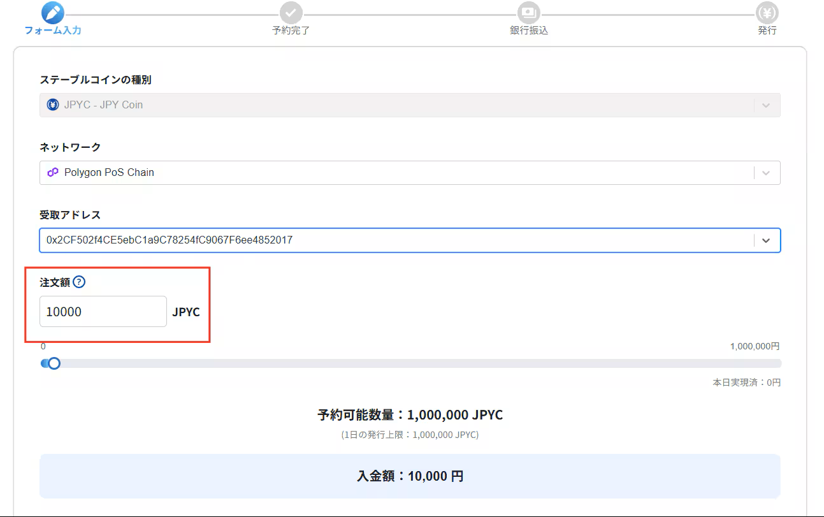Click the 入金額：10,000 円 summary banner
Viewport: 824px width, 517px height.
click(x=410, y=476)
